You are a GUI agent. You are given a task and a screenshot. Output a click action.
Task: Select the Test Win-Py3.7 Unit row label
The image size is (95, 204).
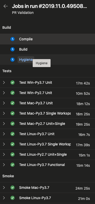[x=35, y=82]
